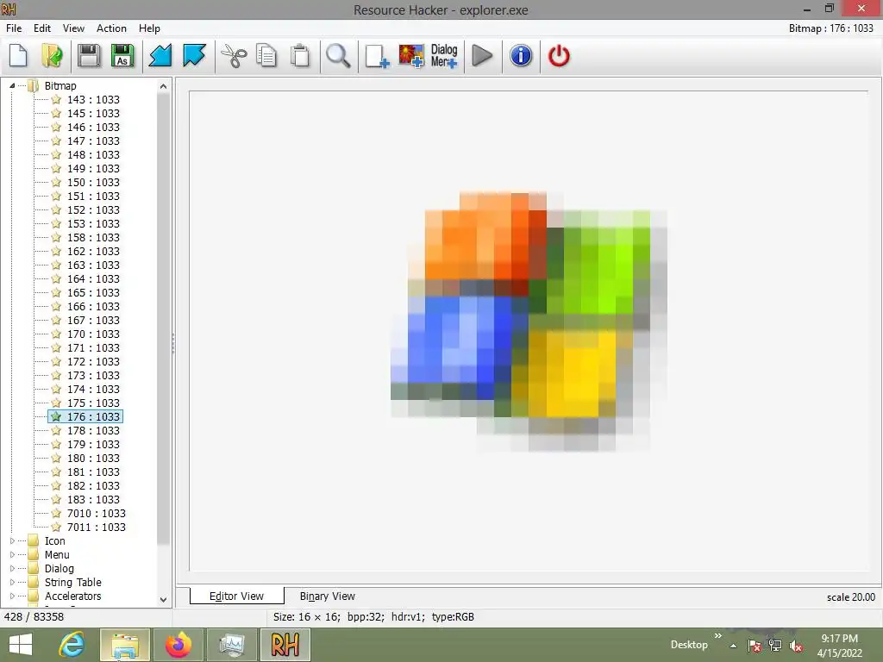This screenshot has height=662, width=883.
Task: Expand the String Table folder
Action: [12, 582]
